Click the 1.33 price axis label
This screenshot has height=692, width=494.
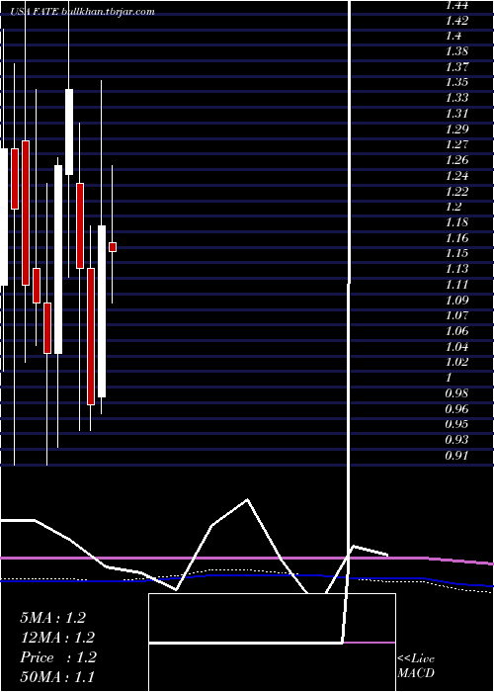(x=456, y=98)
